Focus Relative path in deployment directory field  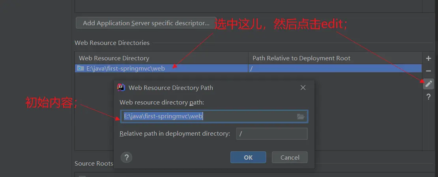coord(272,134)
